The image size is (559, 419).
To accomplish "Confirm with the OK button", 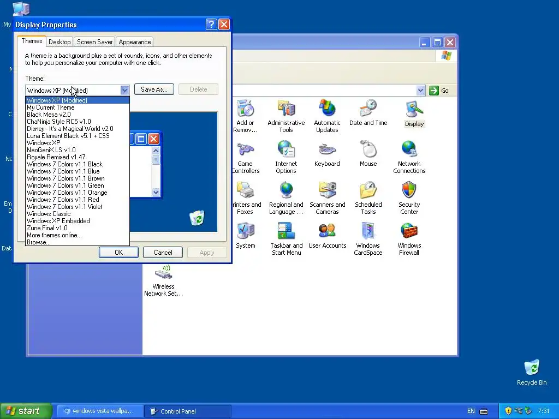I will click(x=118, y=252).
